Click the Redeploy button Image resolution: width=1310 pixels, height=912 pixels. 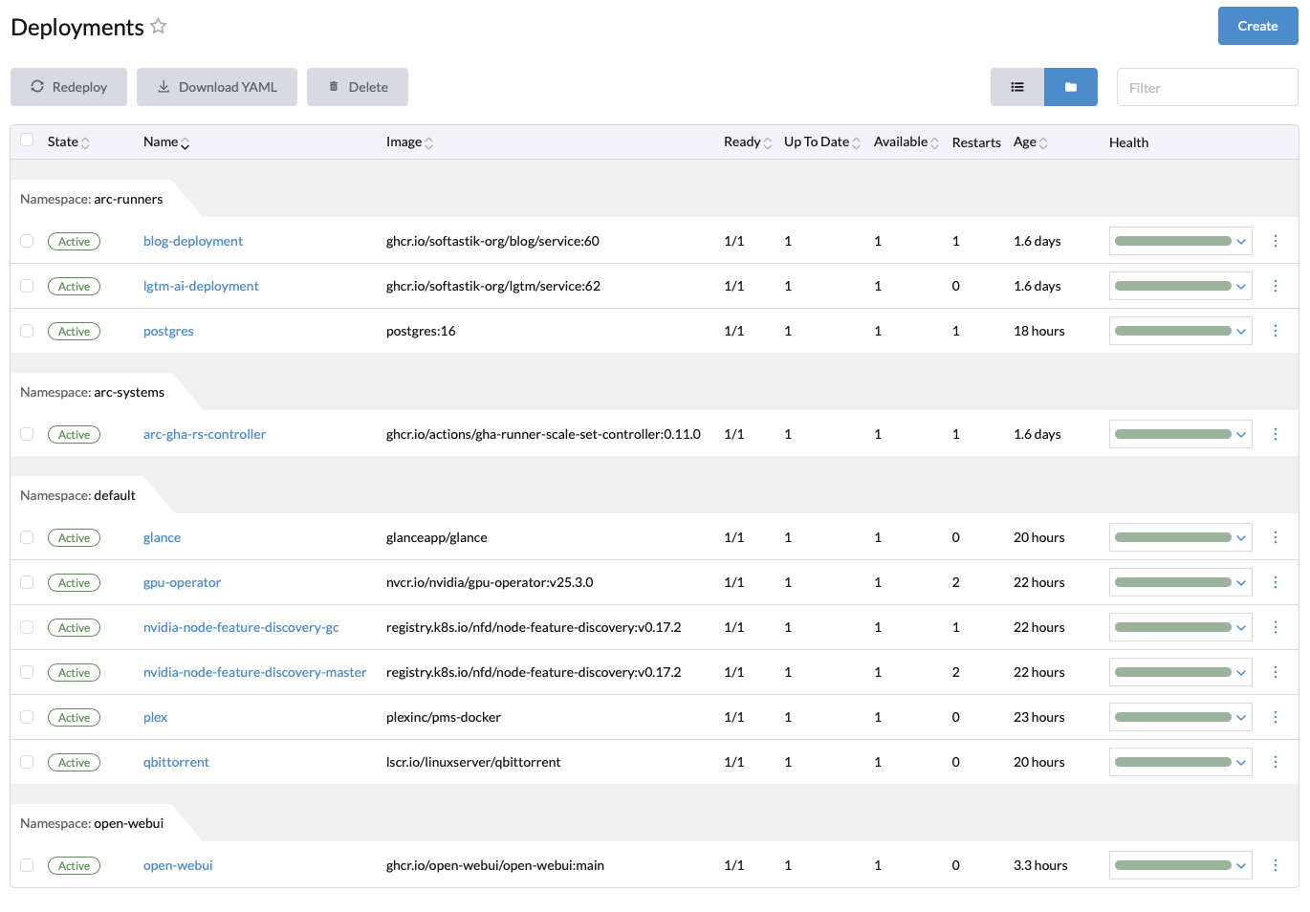click(69, 87)
